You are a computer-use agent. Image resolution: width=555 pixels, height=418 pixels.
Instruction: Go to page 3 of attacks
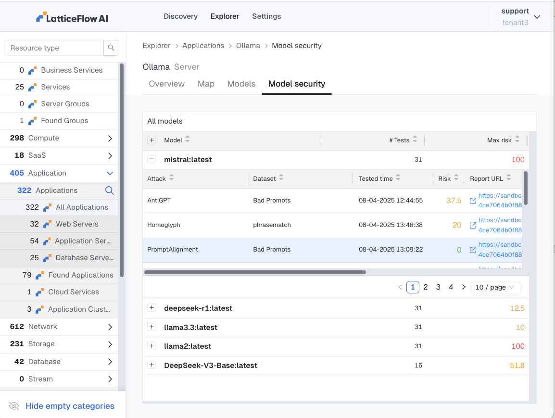coord(438,287)
